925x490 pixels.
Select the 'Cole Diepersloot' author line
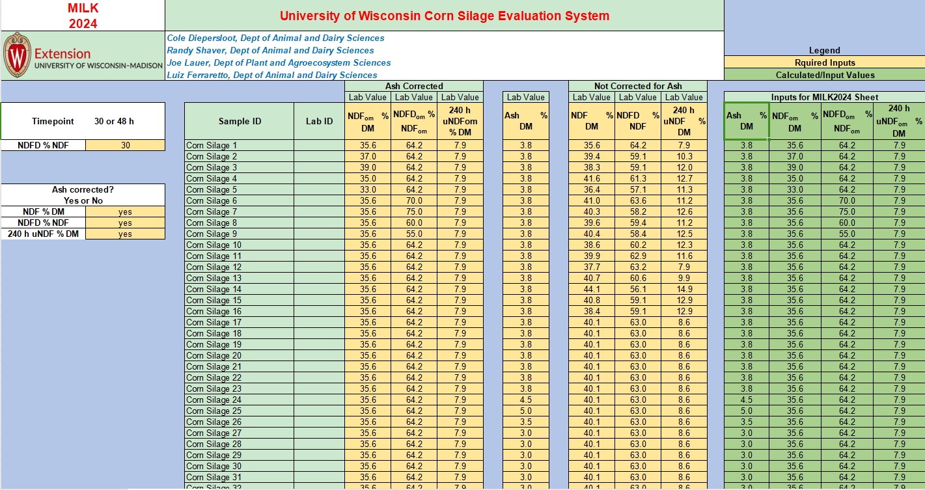point(275,38)
